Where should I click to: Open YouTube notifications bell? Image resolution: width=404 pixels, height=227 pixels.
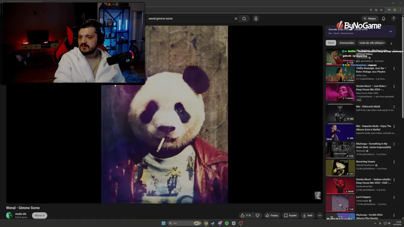pos(383,19)
